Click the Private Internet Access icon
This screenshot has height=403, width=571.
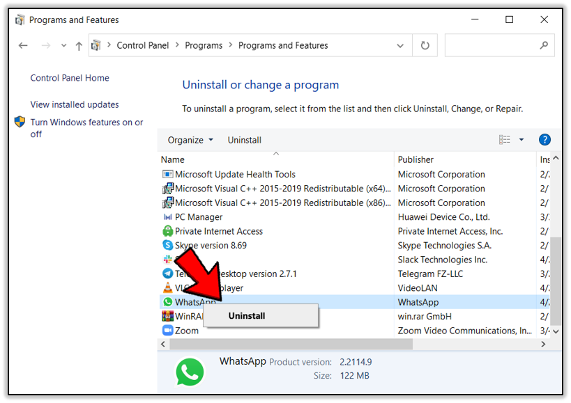pyautogui.click(x=167, y=231)
